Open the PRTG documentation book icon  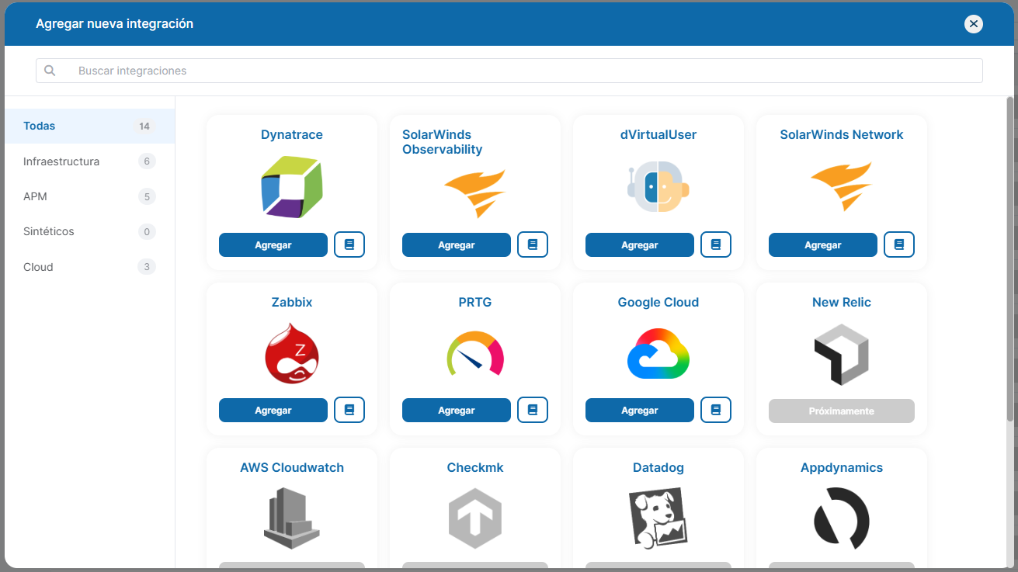[533, 410]
